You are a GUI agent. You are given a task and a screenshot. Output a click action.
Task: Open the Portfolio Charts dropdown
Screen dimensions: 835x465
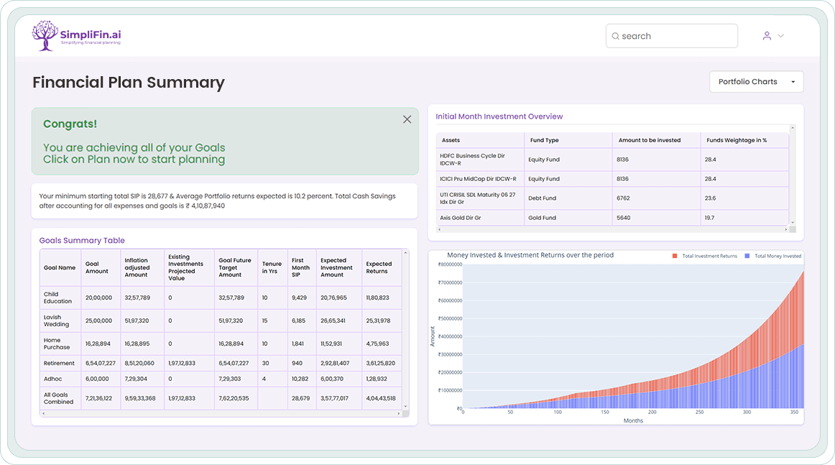point(756,81)
